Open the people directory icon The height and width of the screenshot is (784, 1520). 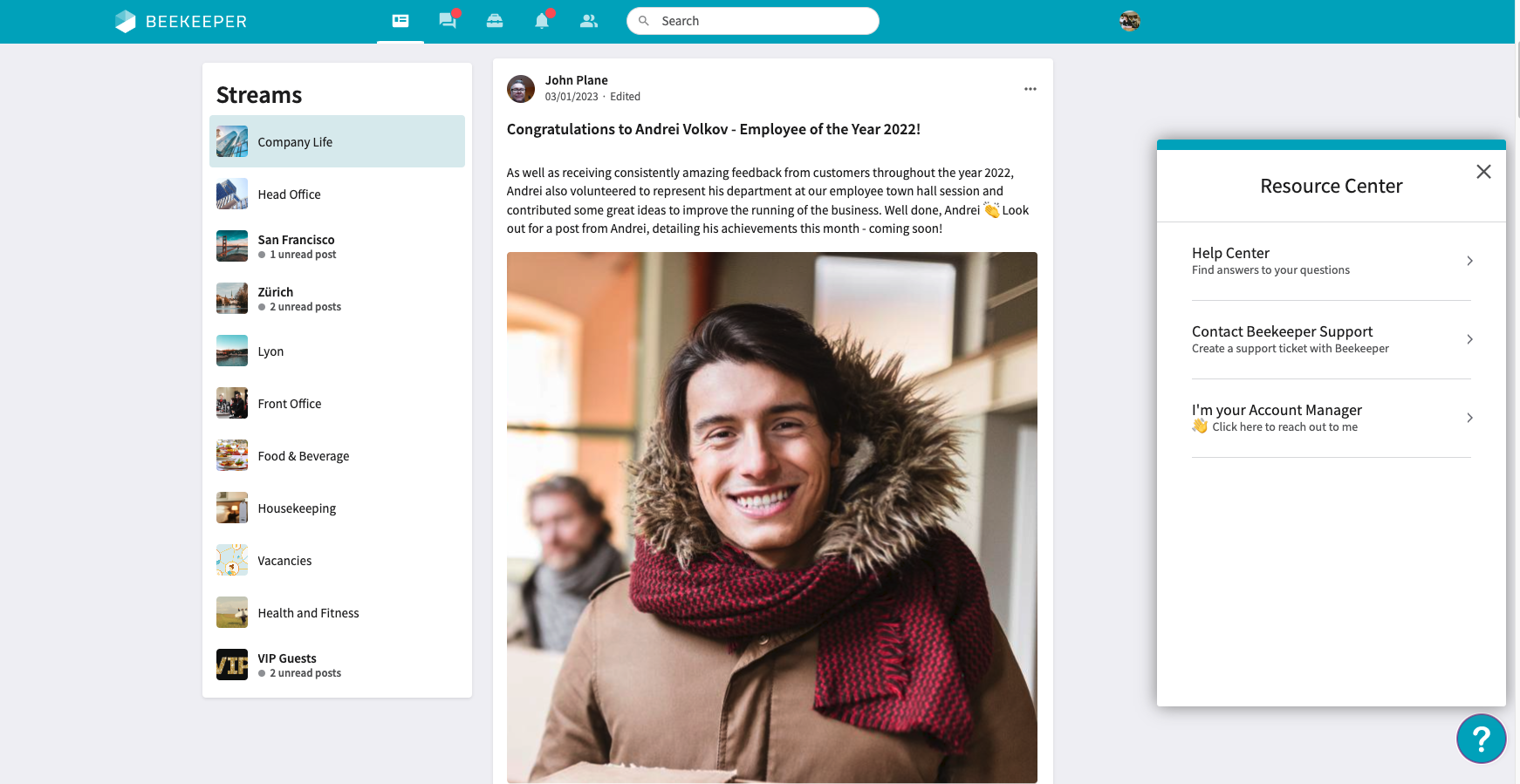589,21
